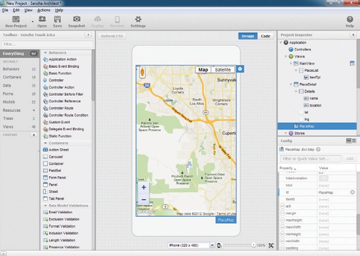This screenshot has width=360, height=256.
Task: Select the Everything toolbox category
Action: [x=19, y=53]
